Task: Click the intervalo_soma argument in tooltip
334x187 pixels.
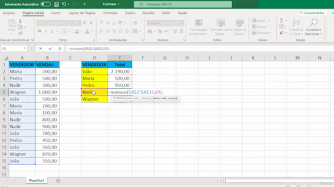Action: 165,98
